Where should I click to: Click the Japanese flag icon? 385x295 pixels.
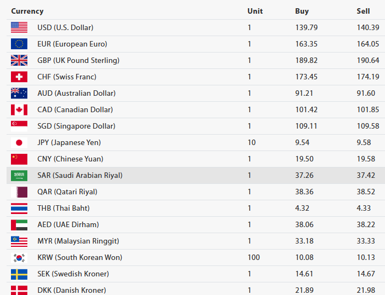click(x=19, y=142)
